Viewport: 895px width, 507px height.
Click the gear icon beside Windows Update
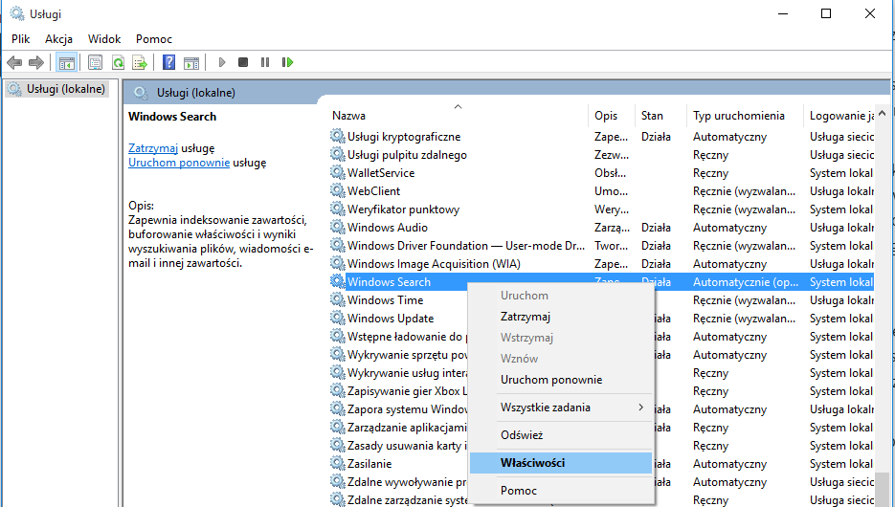[x=337, y=318]
